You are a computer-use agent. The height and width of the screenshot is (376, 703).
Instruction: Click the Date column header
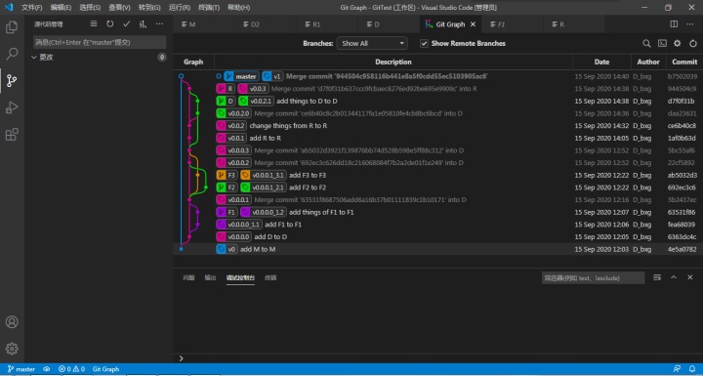pyautogui.click(x=601, y=62)
